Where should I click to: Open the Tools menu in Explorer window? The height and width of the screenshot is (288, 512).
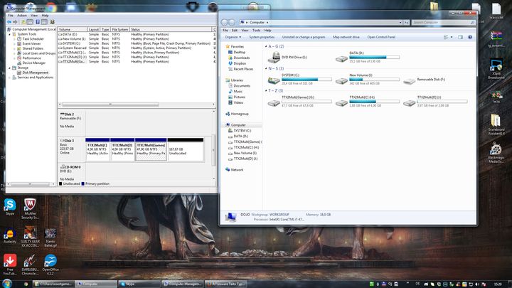click(x=256, y=31)
